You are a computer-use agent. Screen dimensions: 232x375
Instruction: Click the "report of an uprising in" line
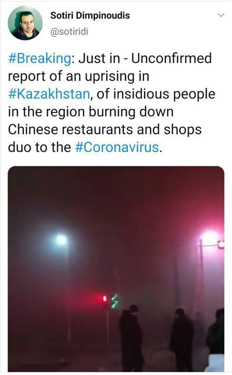point(79,77)
